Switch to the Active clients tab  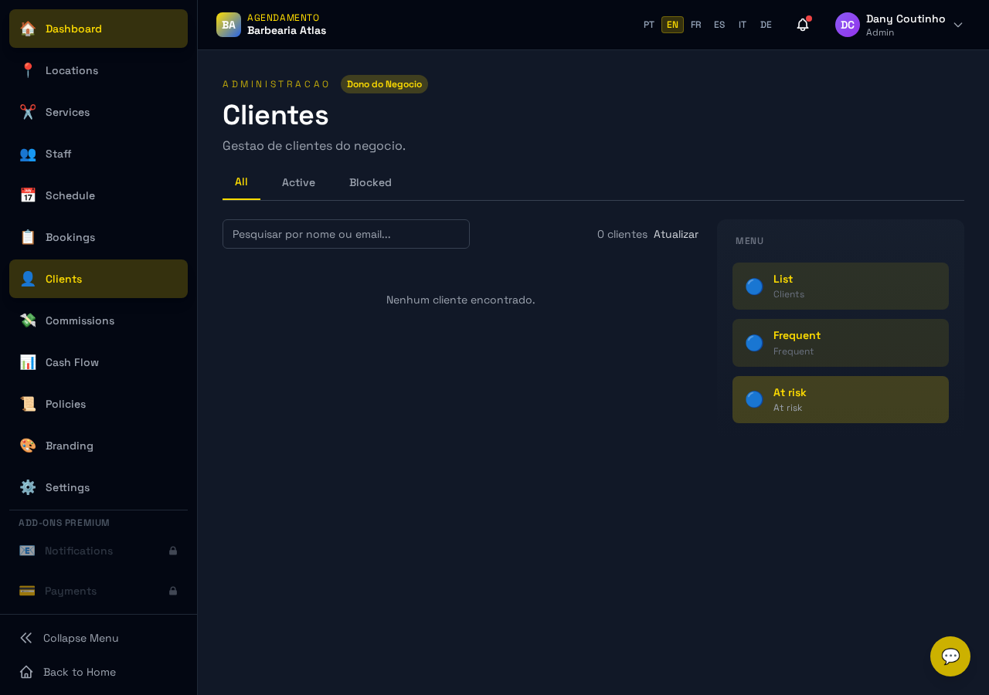point(298,182)
